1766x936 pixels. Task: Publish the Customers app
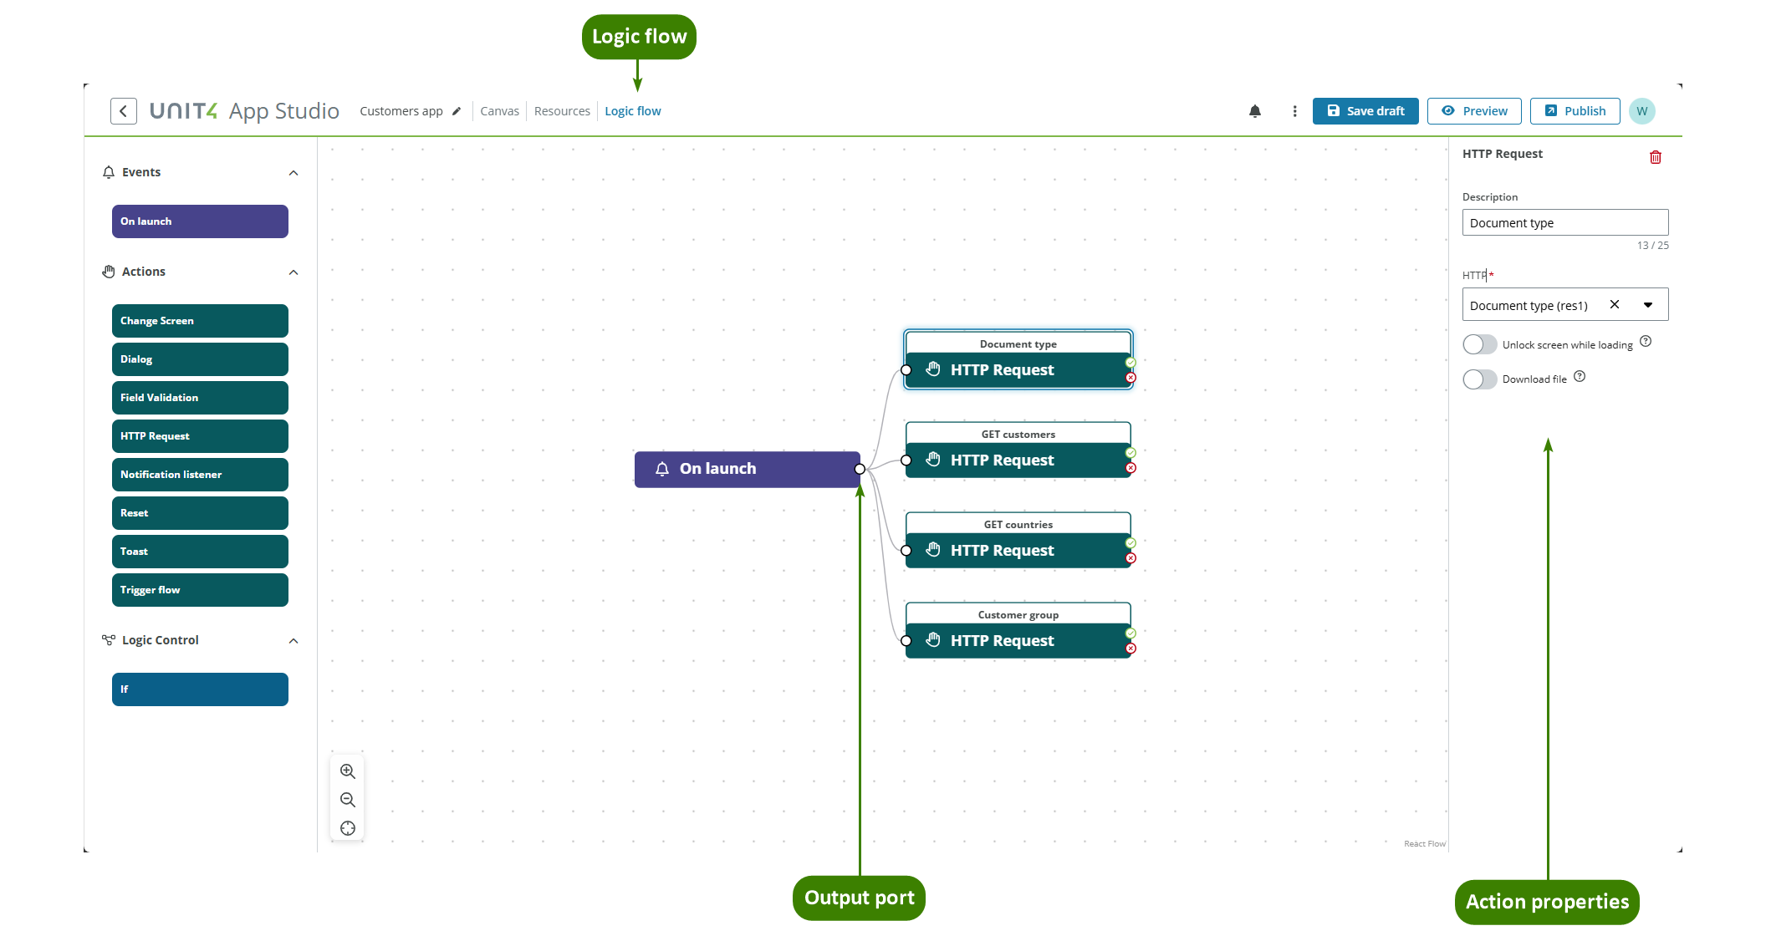[1575, 110]
